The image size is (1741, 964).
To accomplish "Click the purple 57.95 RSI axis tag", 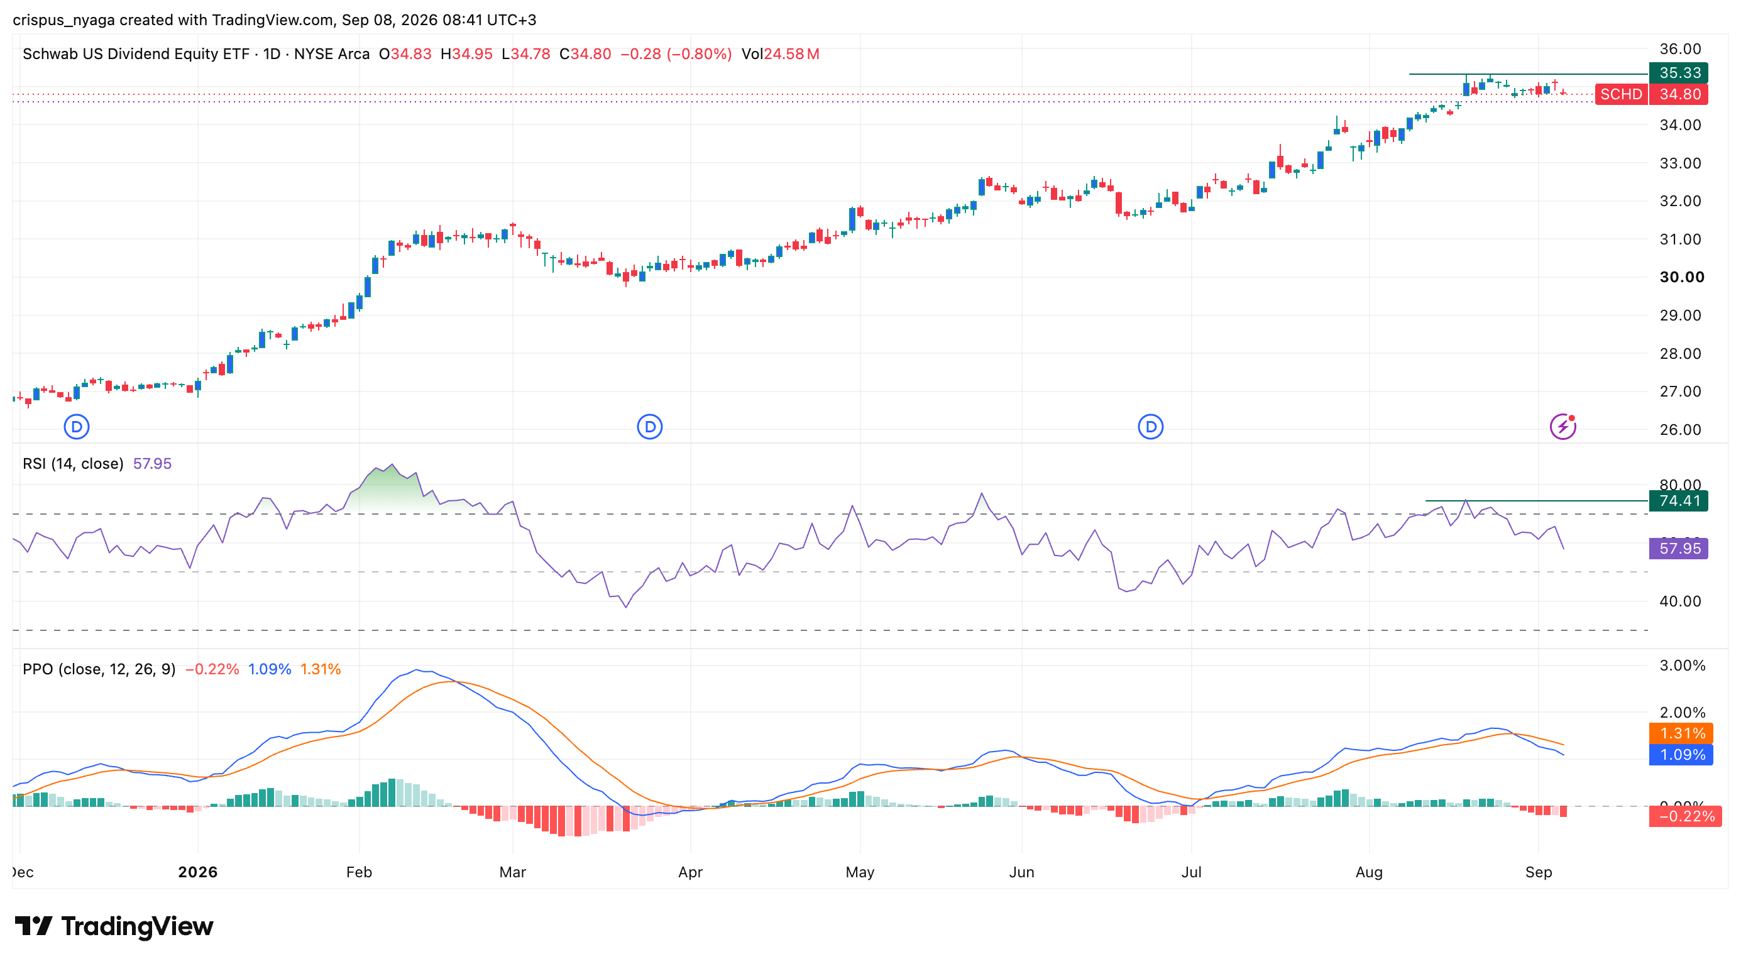I will 1679,548.
